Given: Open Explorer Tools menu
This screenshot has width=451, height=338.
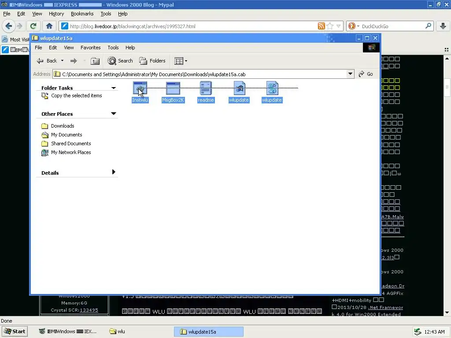Looking at the screenshot, I should point(113,48).
